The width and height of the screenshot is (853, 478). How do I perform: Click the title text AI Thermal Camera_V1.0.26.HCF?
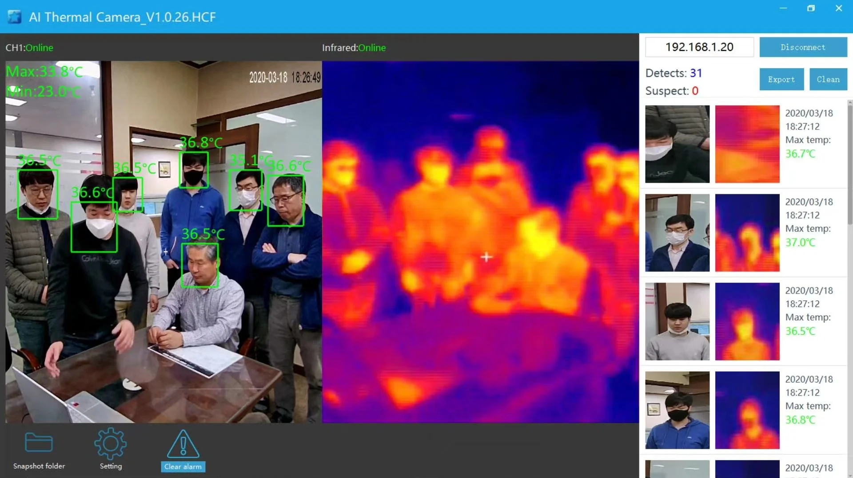pyautogui.click(x=122, y=17)
